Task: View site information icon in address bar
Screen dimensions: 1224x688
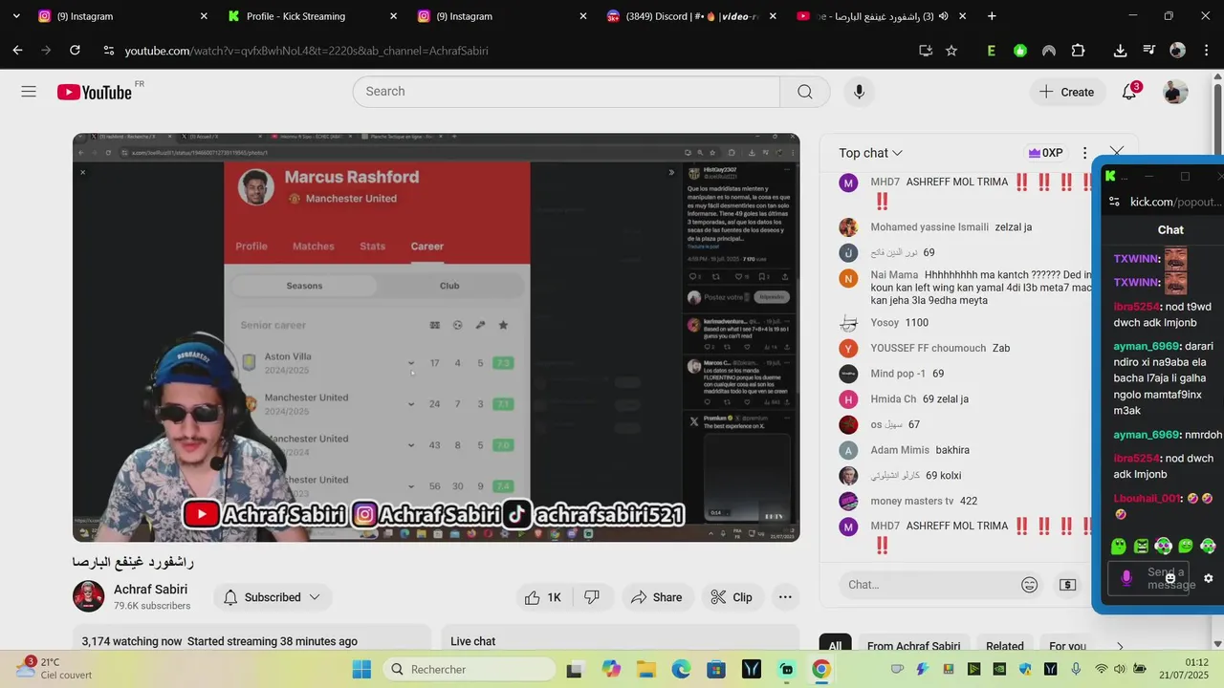Action: (108, 51)
